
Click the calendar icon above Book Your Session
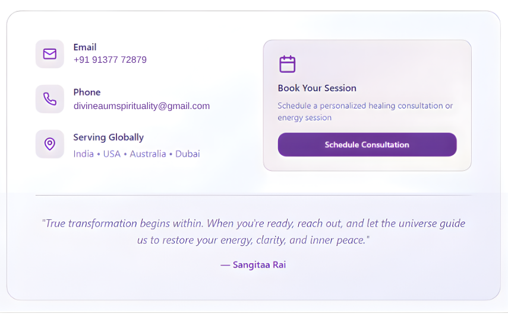(287, 64)
